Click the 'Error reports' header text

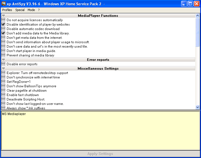[x=98, y=60]
